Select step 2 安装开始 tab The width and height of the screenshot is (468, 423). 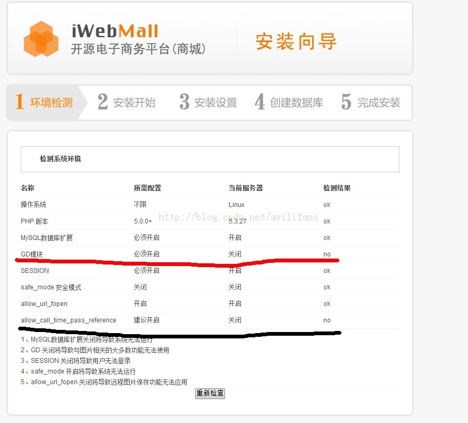[x=127, y=102]
